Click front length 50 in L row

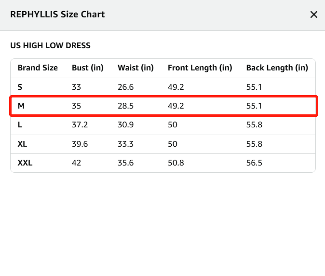[x=173, y=125]
